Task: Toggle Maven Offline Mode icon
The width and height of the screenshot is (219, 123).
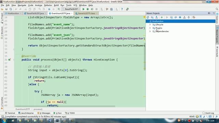Action: [176, 17]
